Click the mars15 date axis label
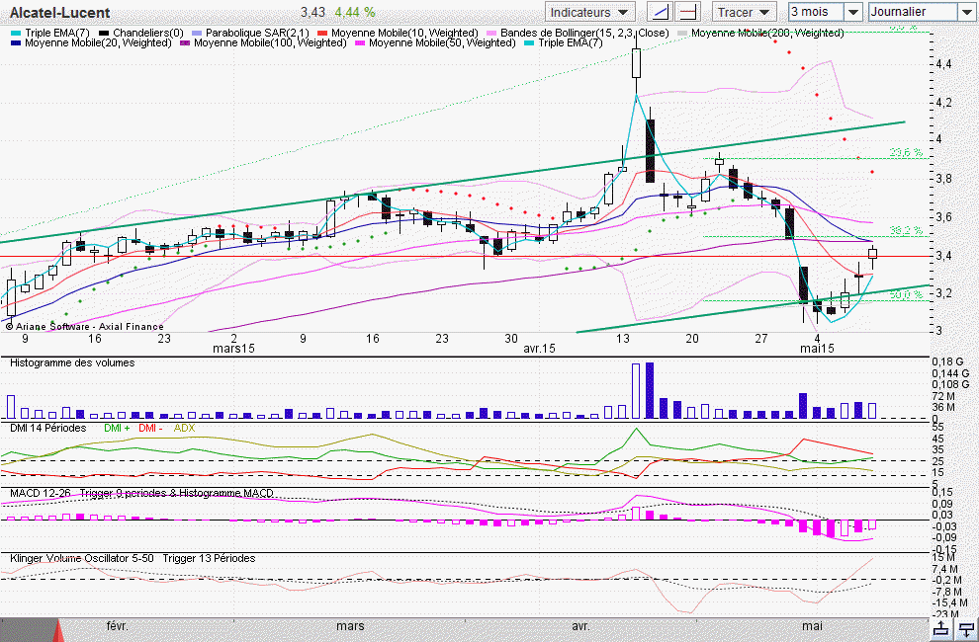979x642 pixels. pos(233,349)
